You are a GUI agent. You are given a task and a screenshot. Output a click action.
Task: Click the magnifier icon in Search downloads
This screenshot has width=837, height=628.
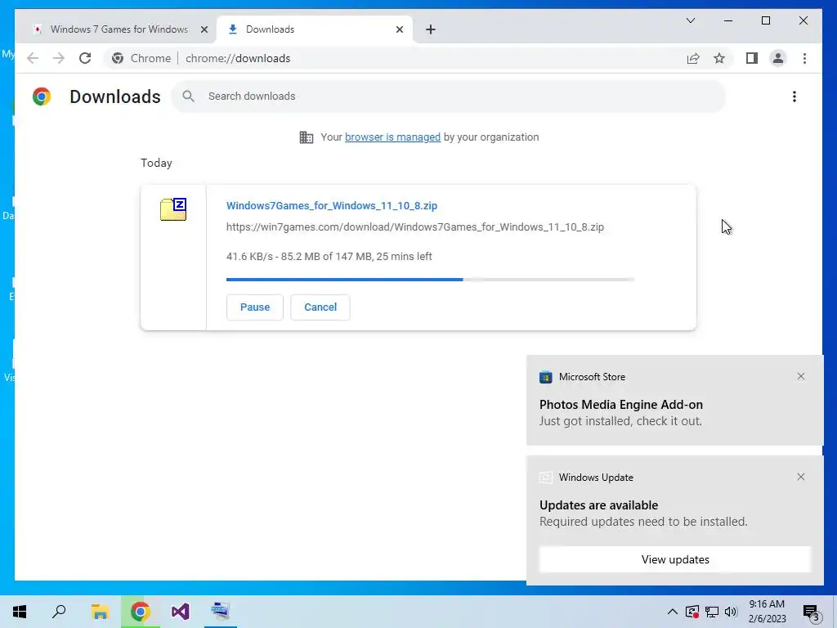point(188,96)
